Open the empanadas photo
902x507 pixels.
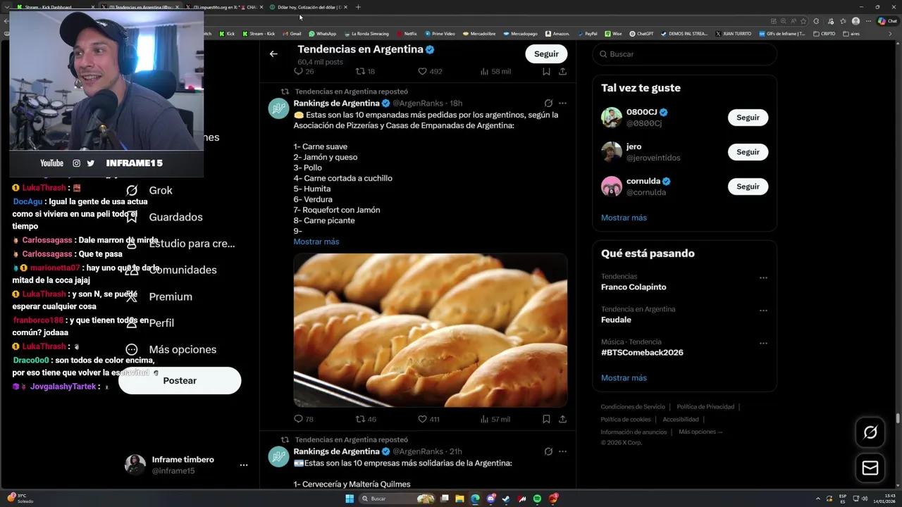click(x=430, y=330)
